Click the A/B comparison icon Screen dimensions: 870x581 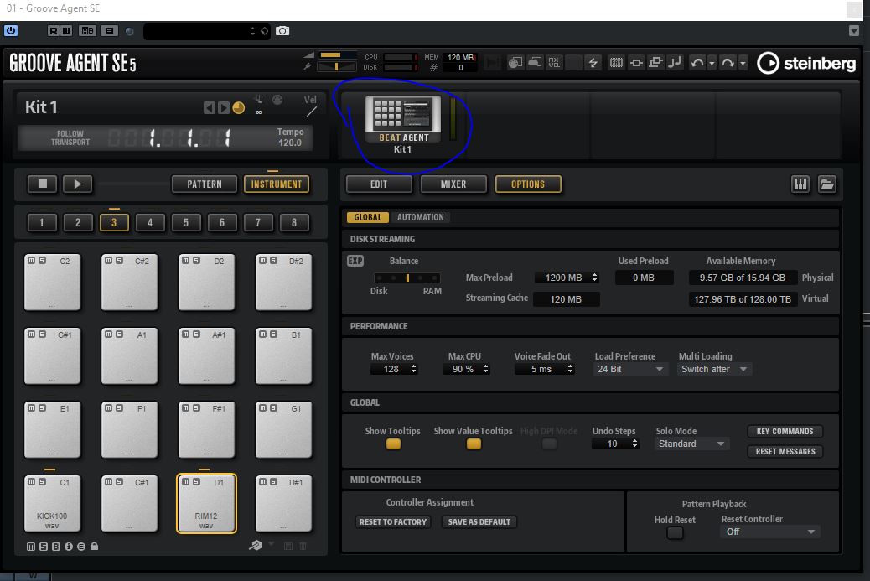pyautogui.click(x=88, y=31)
